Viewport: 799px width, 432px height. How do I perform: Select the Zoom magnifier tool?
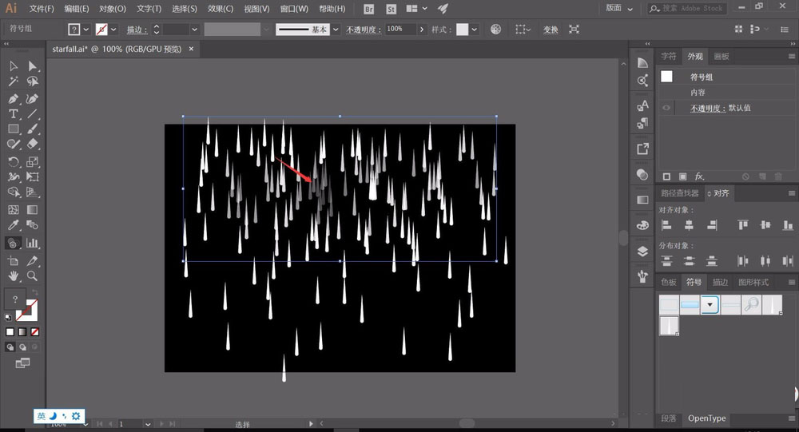tap(33, 276)
